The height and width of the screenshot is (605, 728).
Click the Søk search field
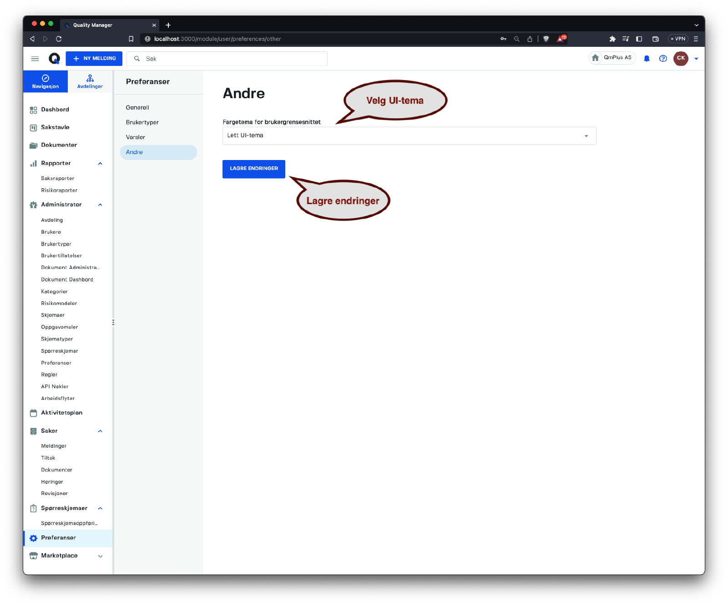(x=232, y=59)
